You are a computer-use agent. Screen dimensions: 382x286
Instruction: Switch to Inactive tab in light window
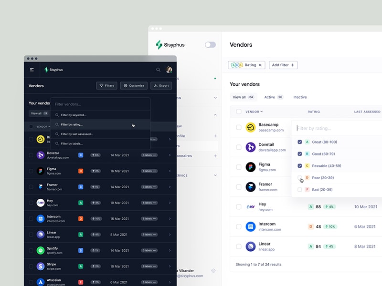300,97
